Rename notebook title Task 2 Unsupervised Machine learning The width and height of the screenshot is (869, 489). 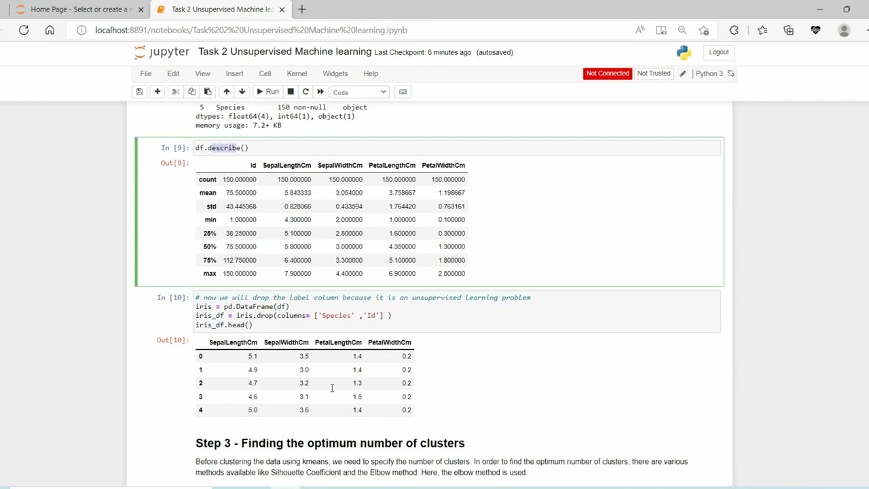click(x=284, y=52)
